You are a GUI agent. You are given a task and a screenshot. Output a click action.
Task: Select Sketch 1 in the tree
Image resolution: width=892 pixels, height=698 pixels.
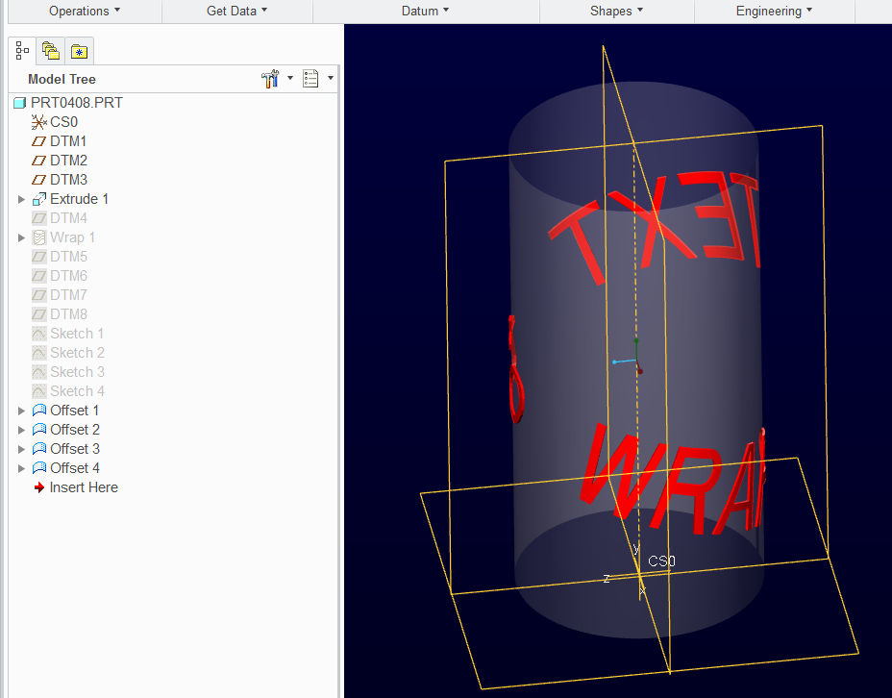[77, 334]
